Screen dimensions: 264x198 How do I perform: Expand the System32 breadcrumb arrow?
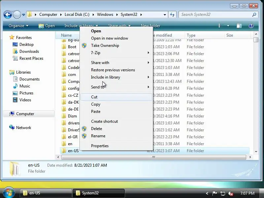141,15
